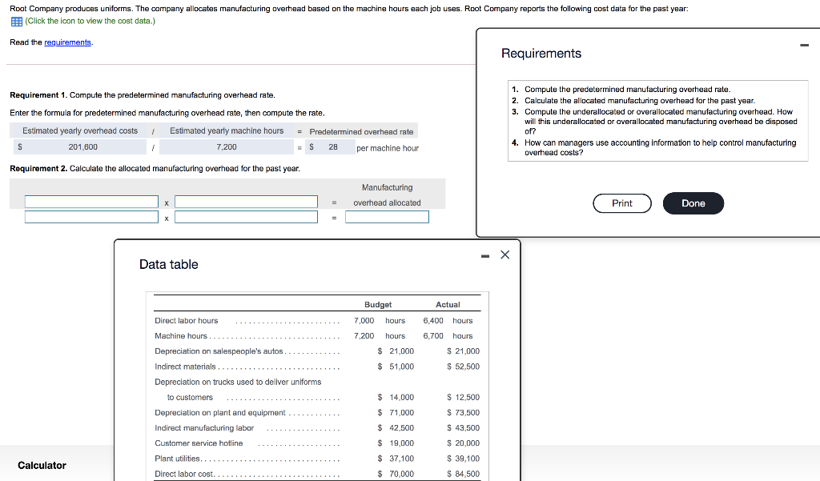Select second row left input for Requirement 2
Viewport: 820px width, 481px height.
coord(91,217)
